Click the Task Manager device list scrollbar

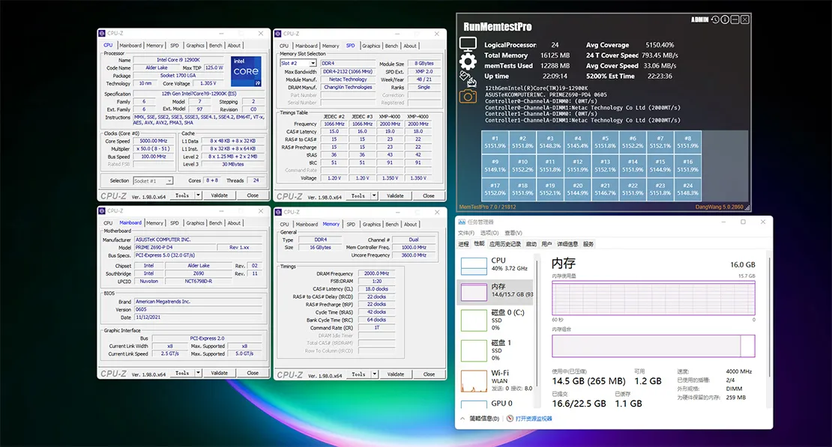tap(537, 323)
